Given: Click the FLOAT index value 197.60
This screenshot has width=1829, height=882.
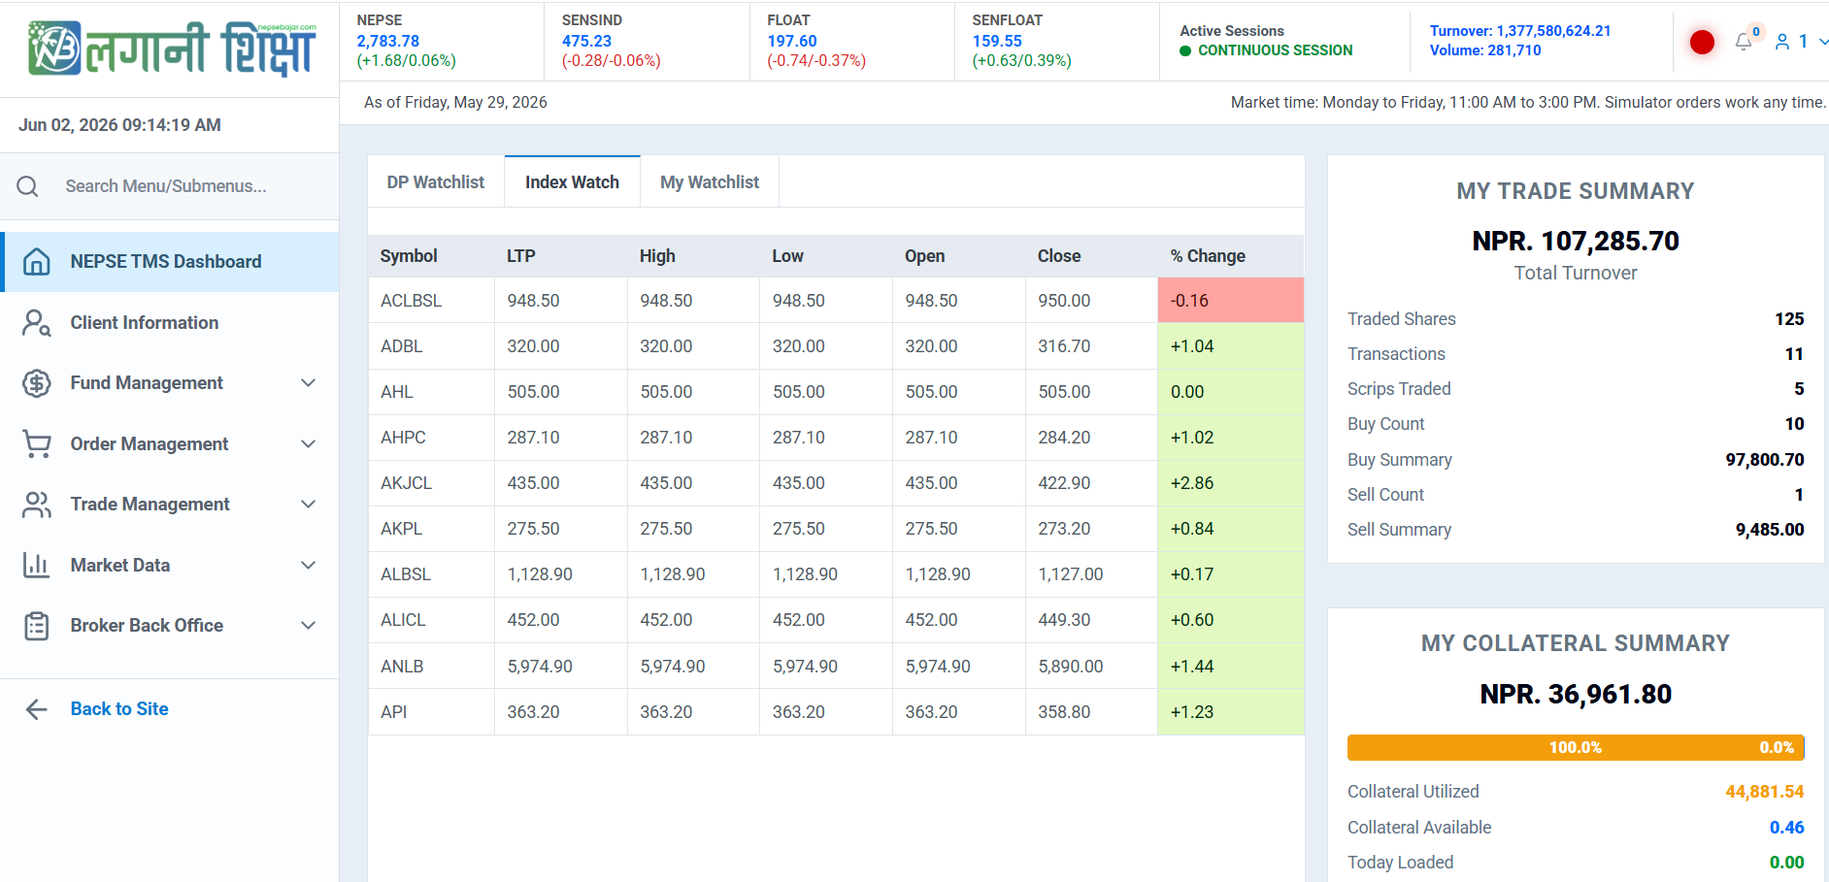Looking at the screenshot, I should click(x=792, y=41).
